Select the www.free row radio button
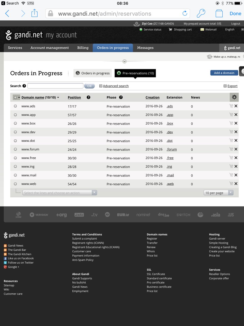This screenshot has width=244, height=326. (15, 158)
